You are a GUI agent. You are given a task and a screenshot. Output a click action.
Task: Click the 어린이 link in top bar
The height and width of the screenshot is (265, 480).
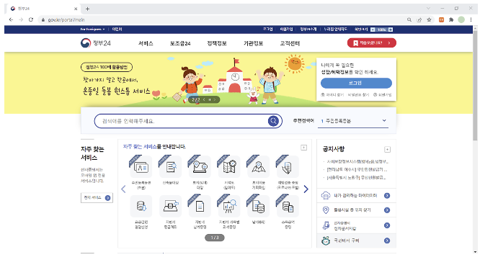click(x=117, y=30)
